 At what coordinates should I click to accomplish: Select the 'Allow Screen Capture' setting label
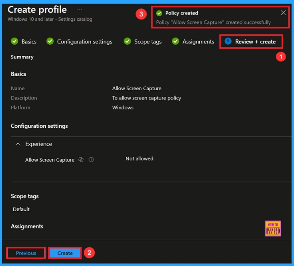(x=50, y=160)
